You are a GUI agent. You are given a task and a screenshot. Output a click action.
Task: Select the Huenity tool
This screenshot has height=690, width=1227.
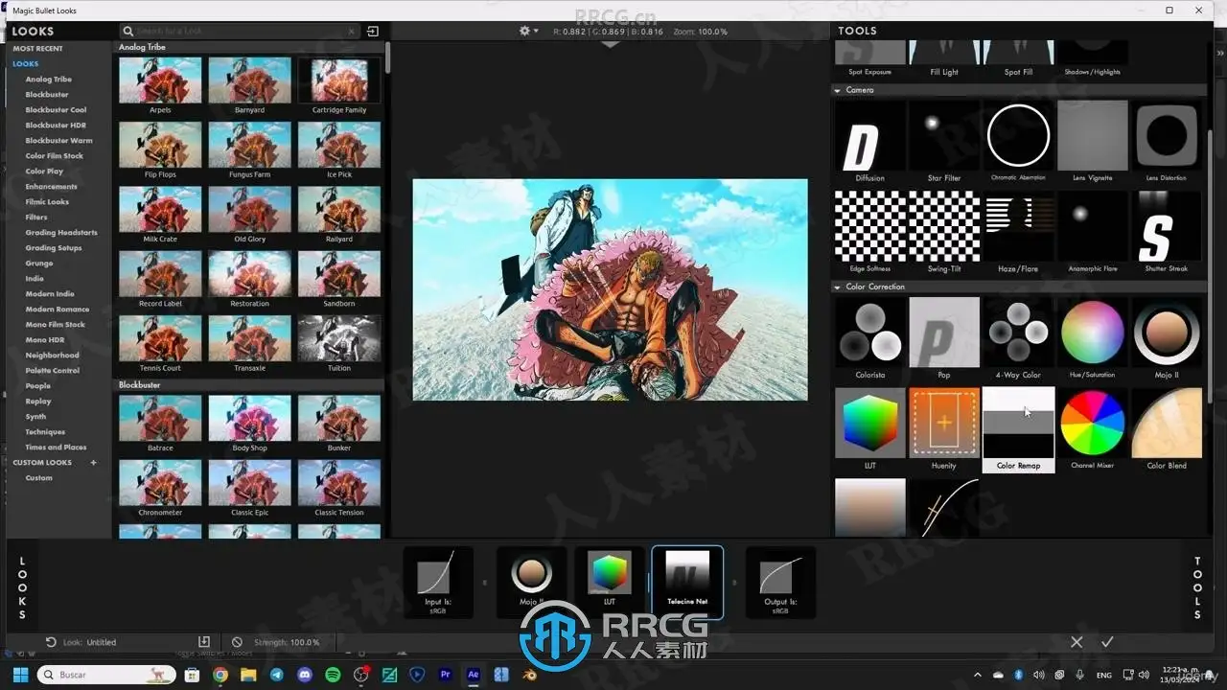point(944,429)
